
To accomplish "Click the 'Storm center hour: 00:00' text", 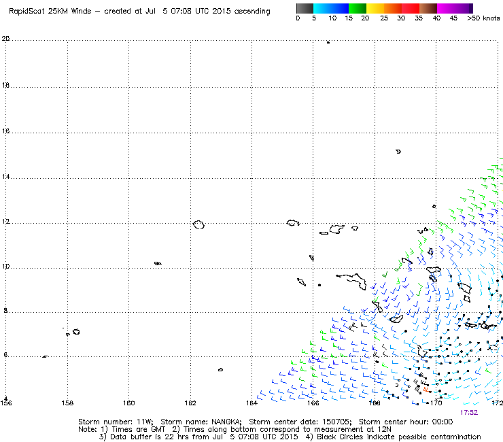I will pyautogui.click(x=406, y=422).
